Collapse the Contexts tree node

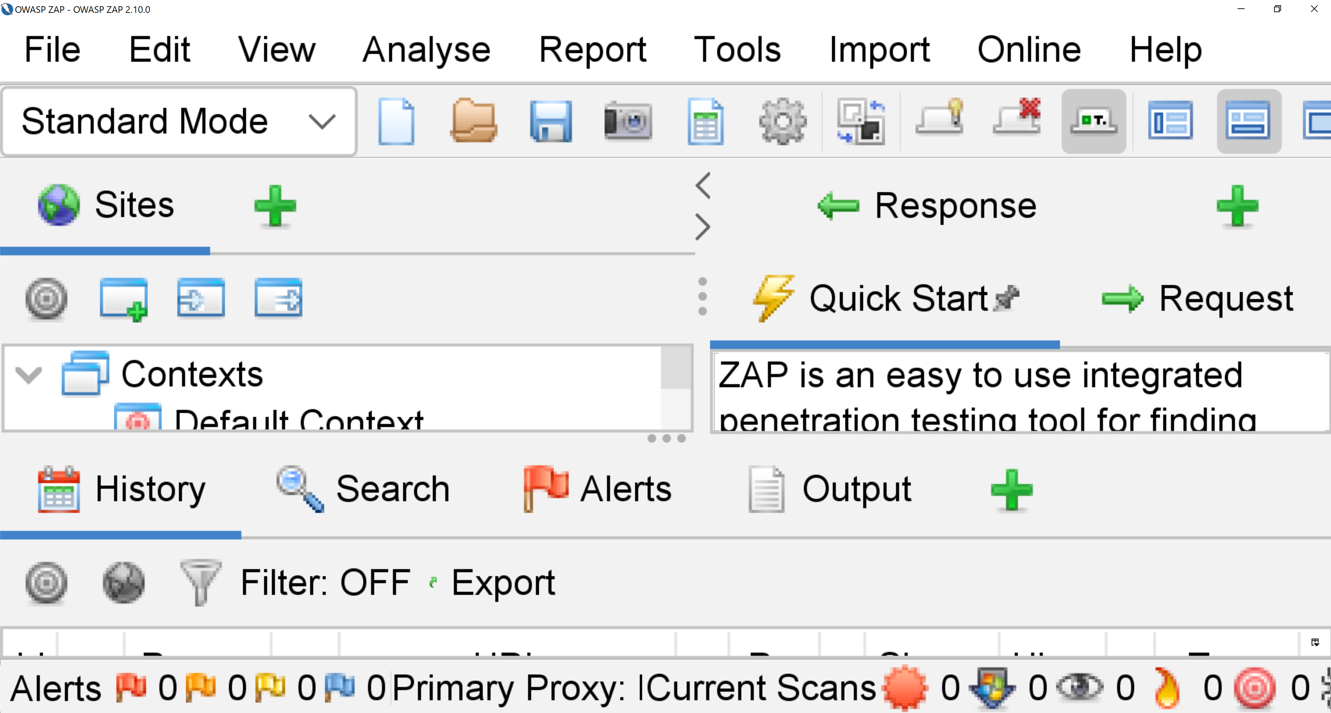click(29, 375)
